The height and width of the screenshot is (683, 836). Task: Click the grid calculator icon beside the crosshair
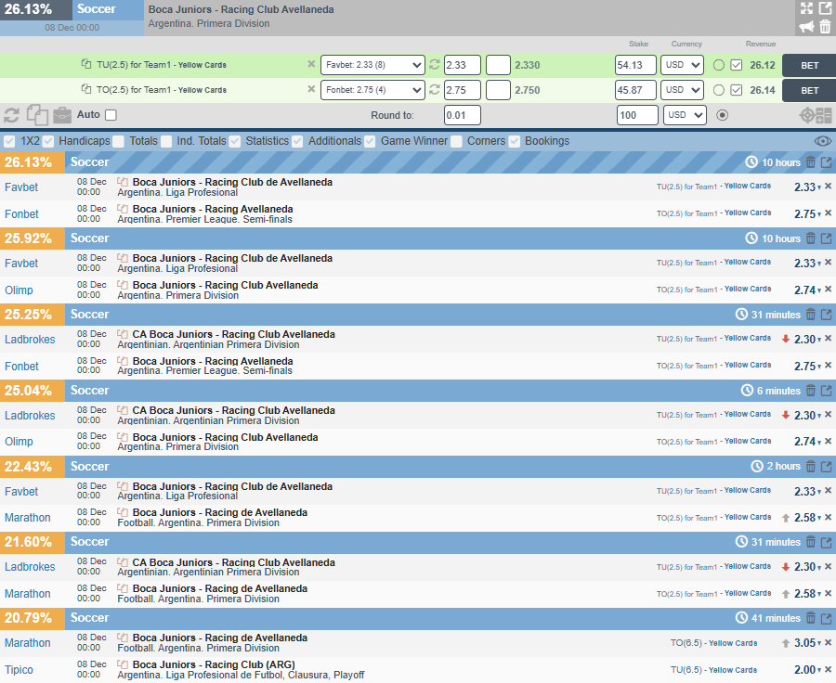point(824,116)
